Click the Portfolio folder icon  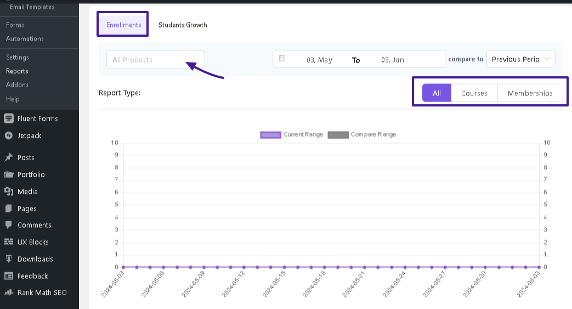tap(9, 174)
